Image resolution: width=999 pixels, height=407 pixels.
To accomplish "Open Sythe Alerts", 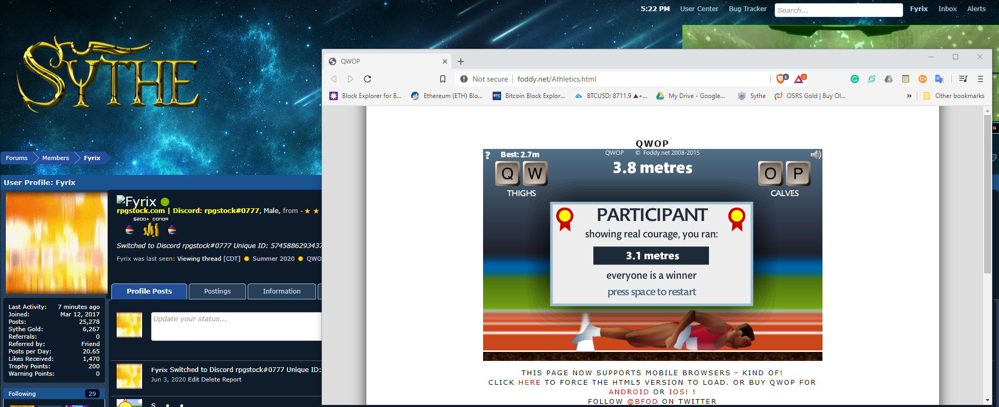I will pyautogui.click(x=976, y=9).
